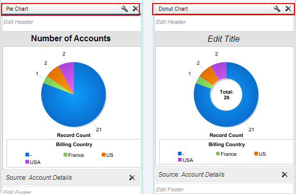The width and height of the screenshot is (296, 194).
Task: Click US orange swatch in Donut legend
Action: coord(256,153)
